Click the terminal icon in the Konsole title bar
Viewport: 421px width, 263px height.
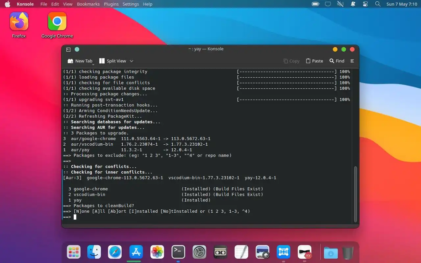tap(68, 49)
